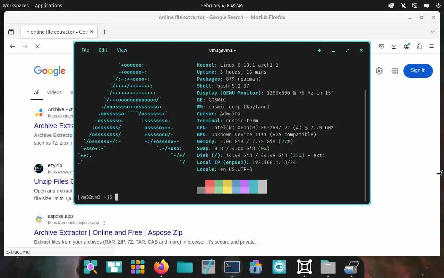Open the Launcher magnifier icon in the dock
Screen dimensions: 444x278
coord(91,267)
